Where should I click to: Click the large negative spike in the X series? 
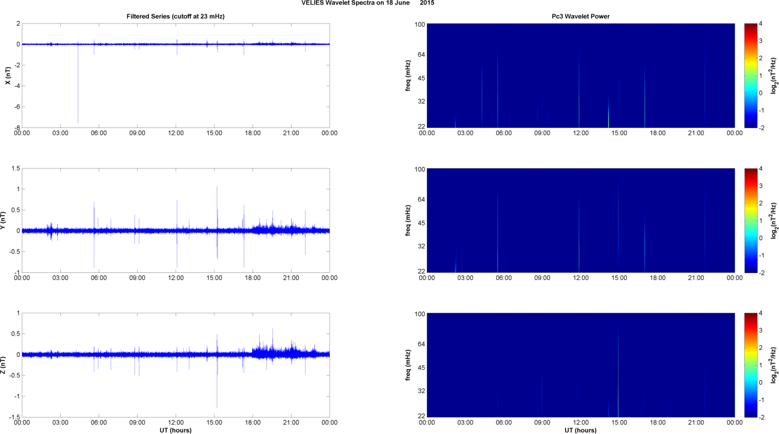(x=78, y=84)
